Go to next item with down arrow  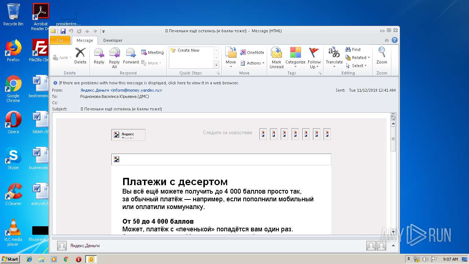pos(95,31)
